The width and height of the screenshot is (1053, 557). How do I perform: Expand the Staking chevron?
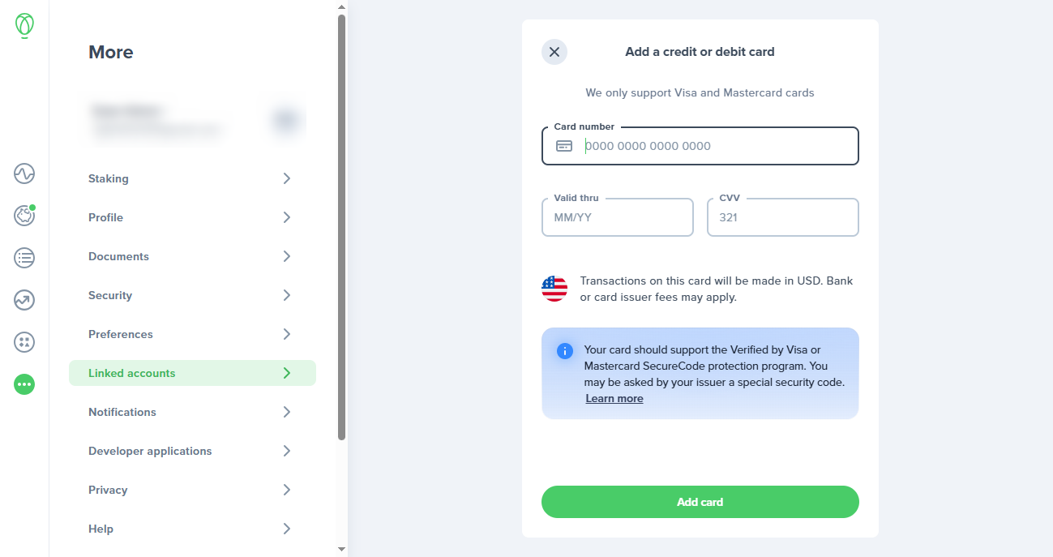[x=287, y=178]
